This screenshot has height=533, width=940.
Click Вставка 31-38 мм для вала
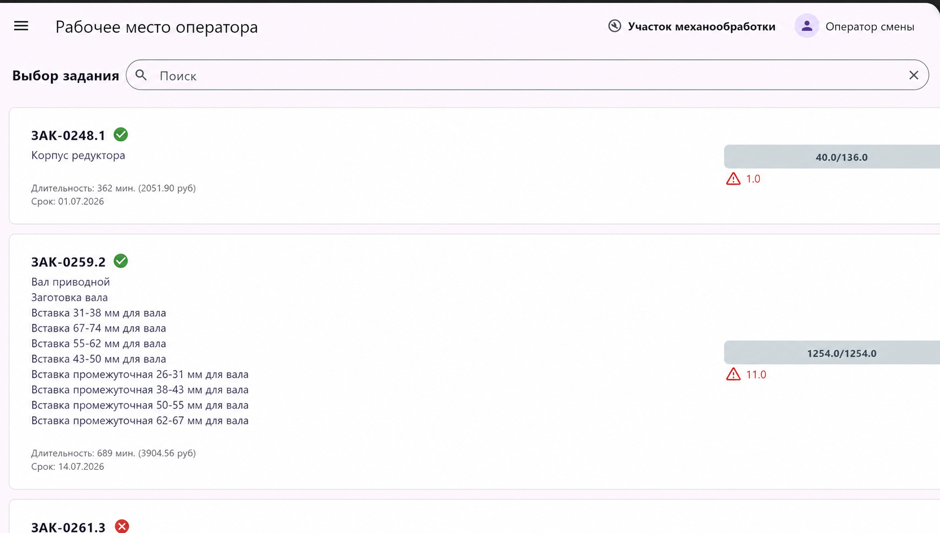pos(99,312)
